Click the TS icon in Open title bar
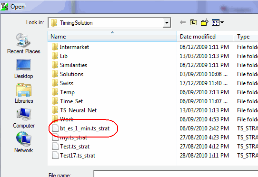 pyautogui.click(x=4, y=7)
